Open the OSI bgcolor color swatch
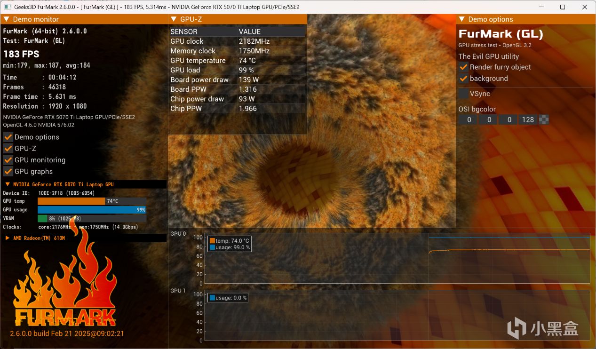Screen dimensions: 596x349 click(x=544, y=119)
